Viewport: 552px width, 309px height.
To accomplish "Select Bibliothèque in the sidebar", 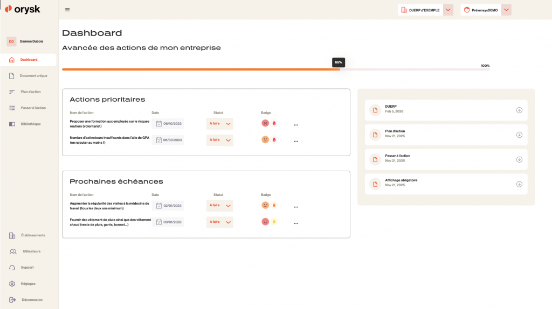I will (30, 124).
